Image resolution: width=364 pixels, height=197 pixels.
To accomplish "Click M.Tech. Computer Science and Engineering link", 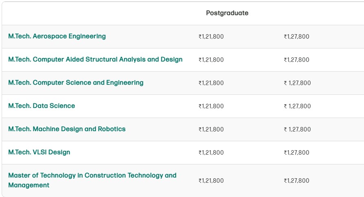I will click(x=76, y=83).
